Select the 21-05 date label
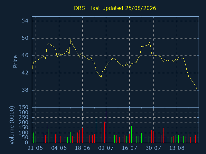 [35, 148]
